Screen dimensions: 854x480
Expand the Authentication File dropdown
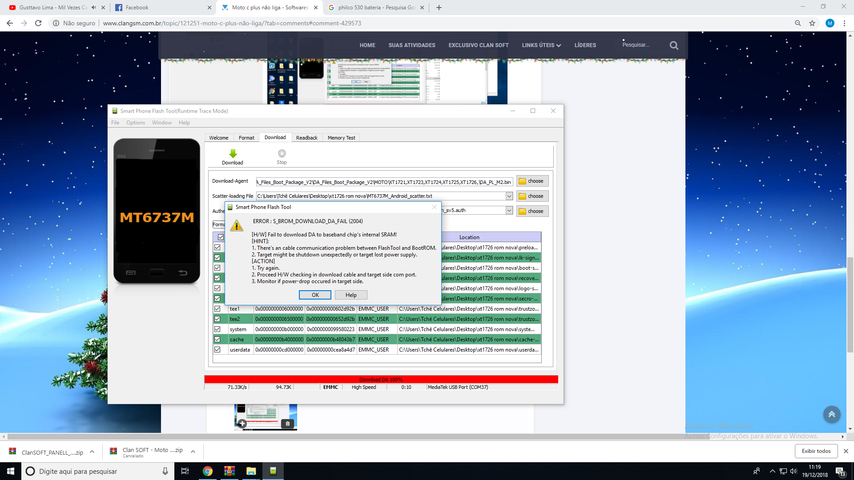pos(509,211)
